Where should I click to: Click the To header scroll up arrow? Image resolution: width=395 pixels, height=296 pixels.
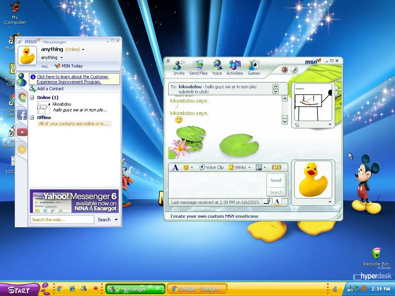[x=275, y=87]
